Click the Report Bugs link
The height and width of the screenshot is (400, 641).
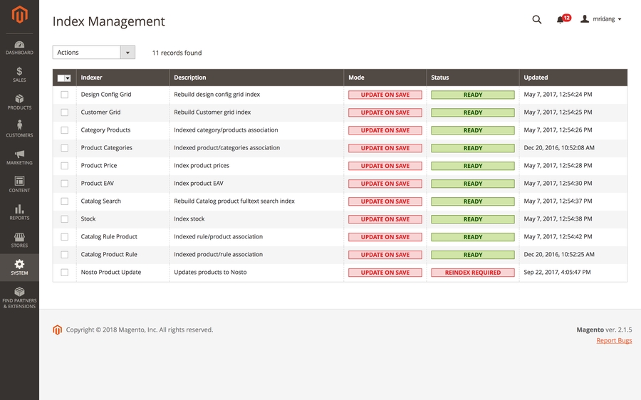[614, 341]
